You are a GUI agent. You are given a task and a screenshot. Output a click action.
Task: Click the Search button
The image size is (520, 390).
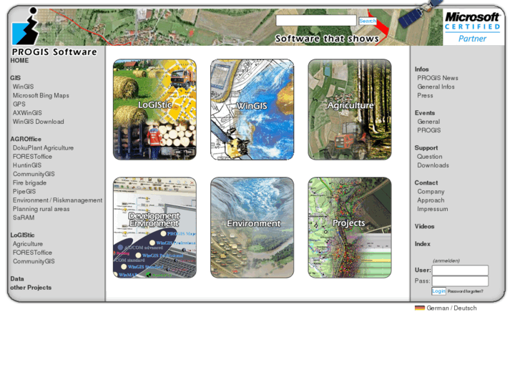click(368, 21)
